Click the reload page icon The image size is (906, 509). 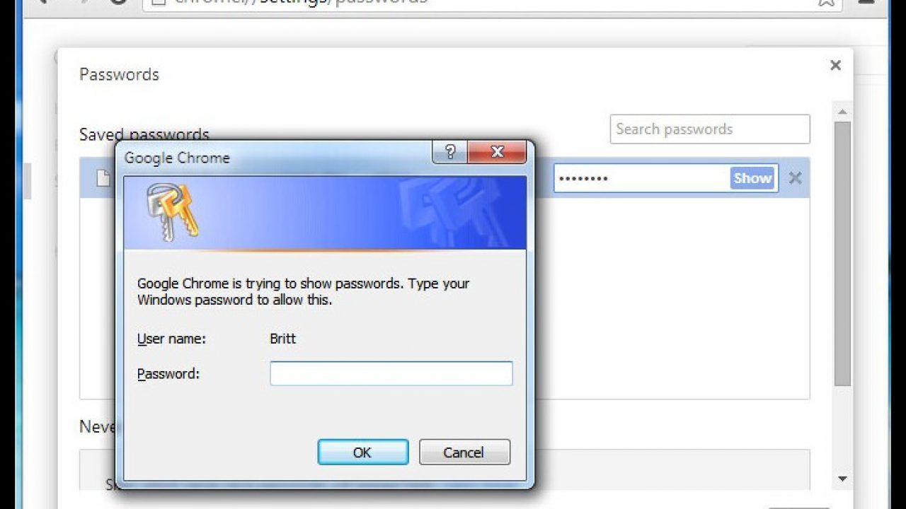point(118,2)
